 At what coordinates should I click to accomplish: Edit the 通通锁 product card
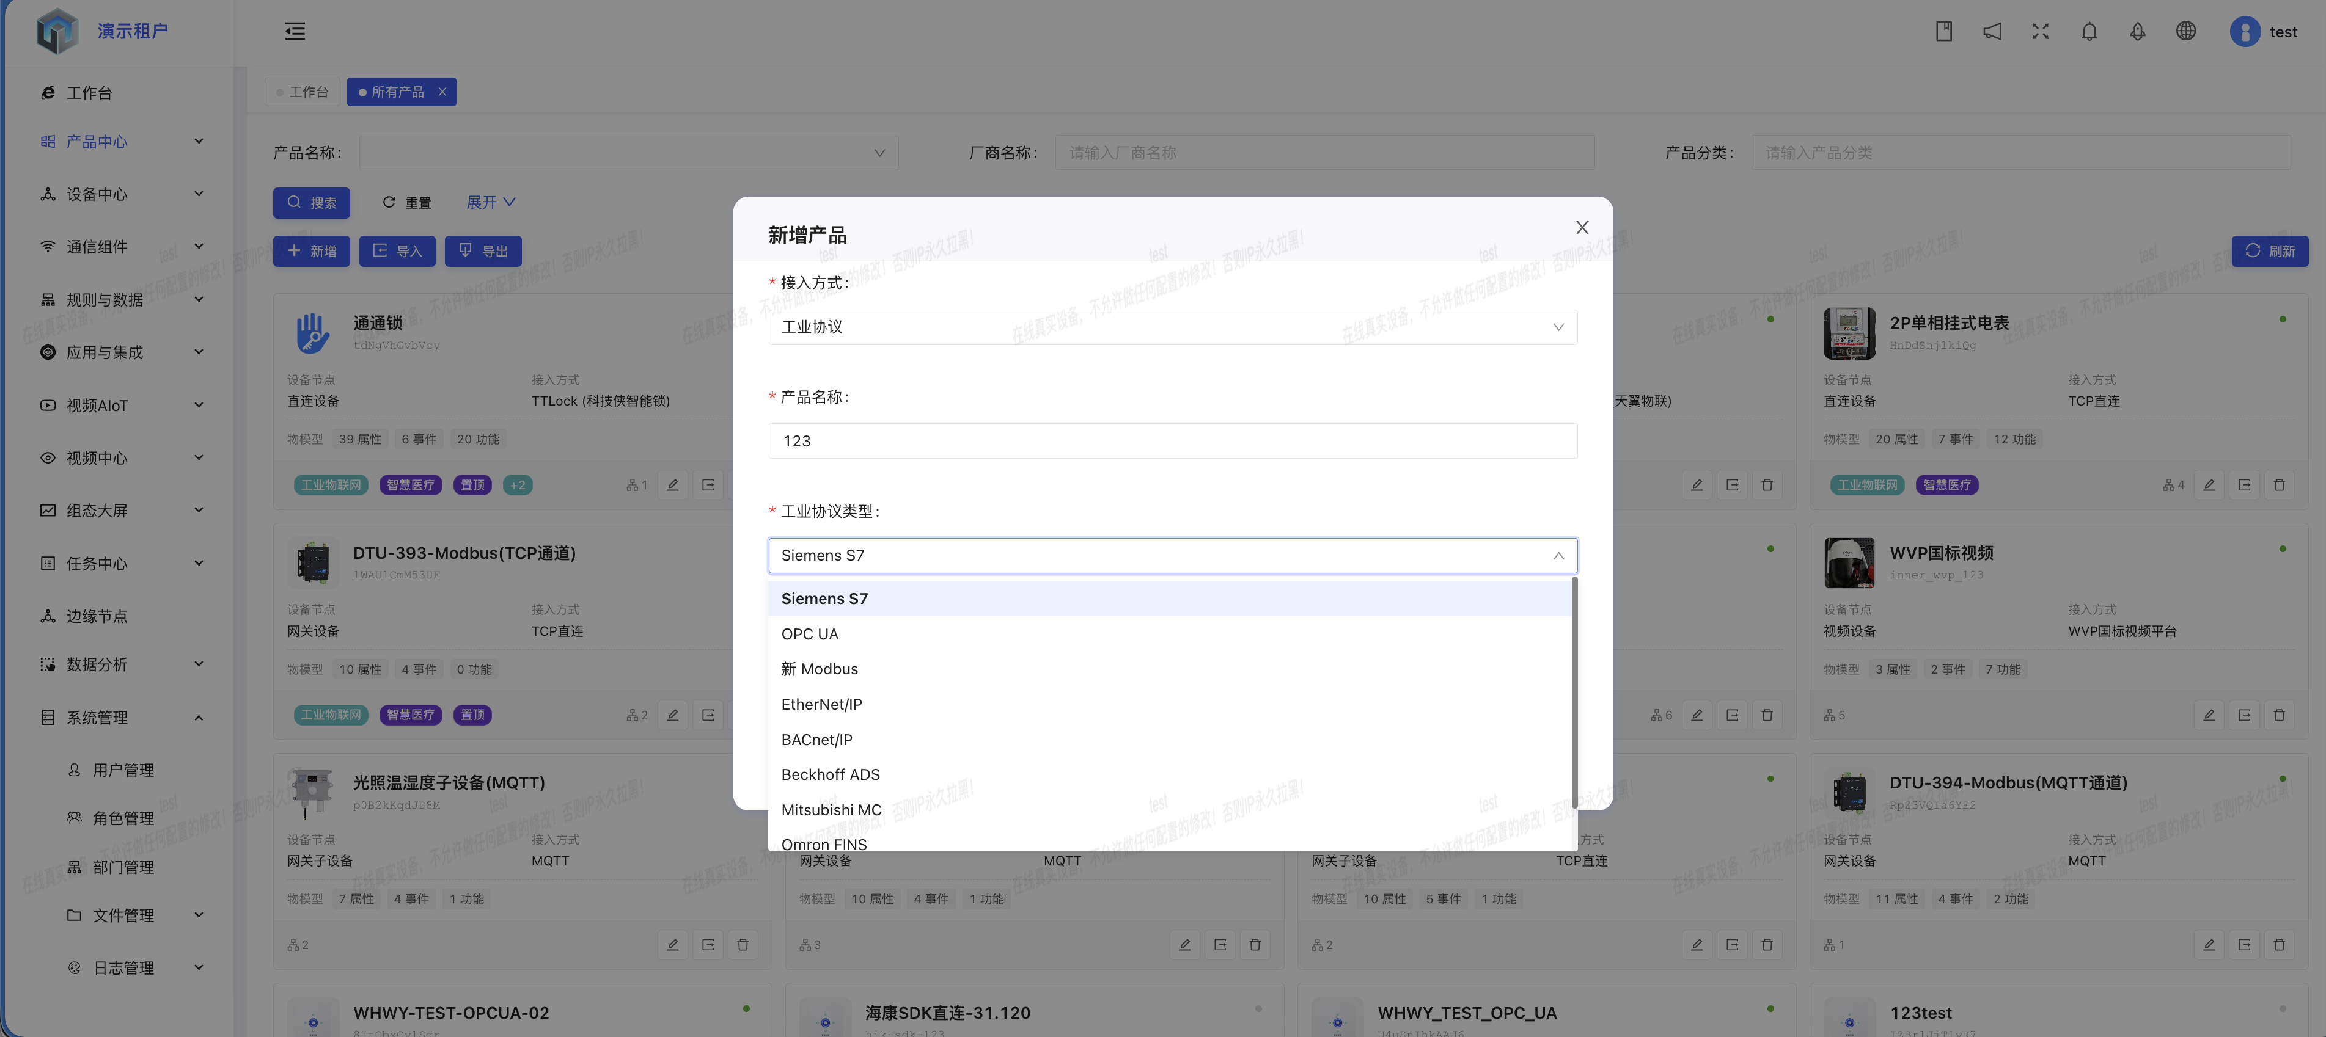click(673, 485)
